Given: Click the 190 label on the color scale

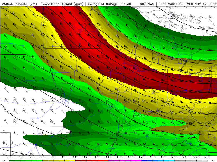Looking at the screenshot, I should point(164,157).
